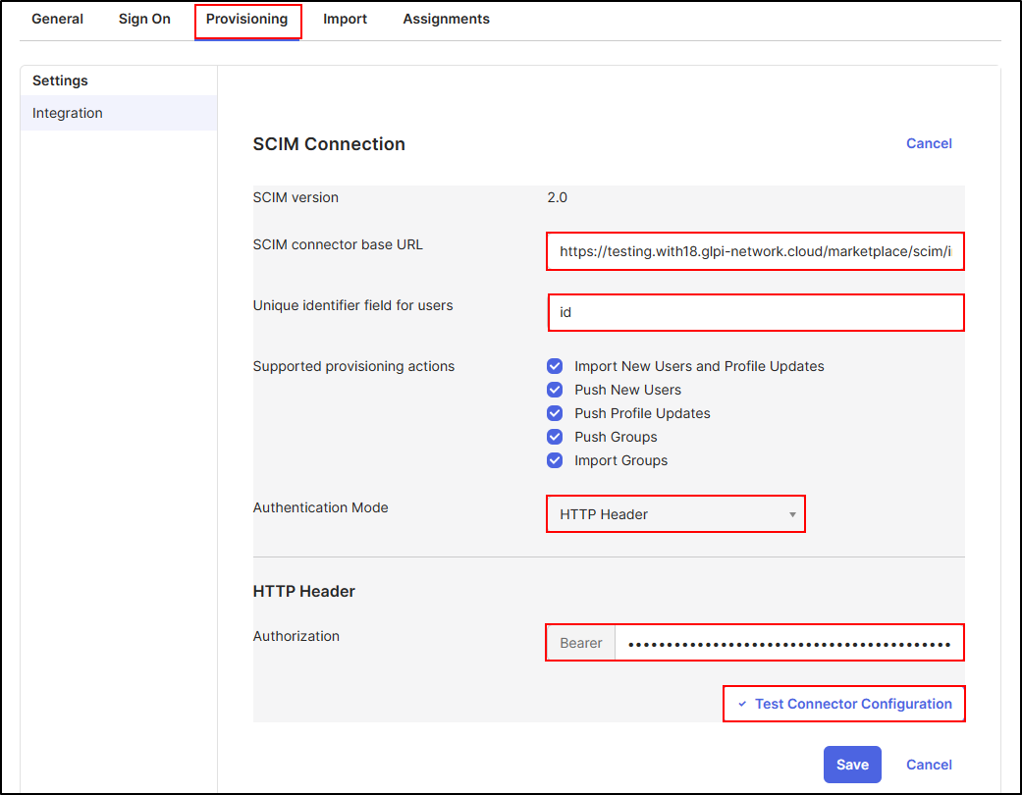
Task: Click the Settings heading in the sidebar
Action: [x=60, y=80]
